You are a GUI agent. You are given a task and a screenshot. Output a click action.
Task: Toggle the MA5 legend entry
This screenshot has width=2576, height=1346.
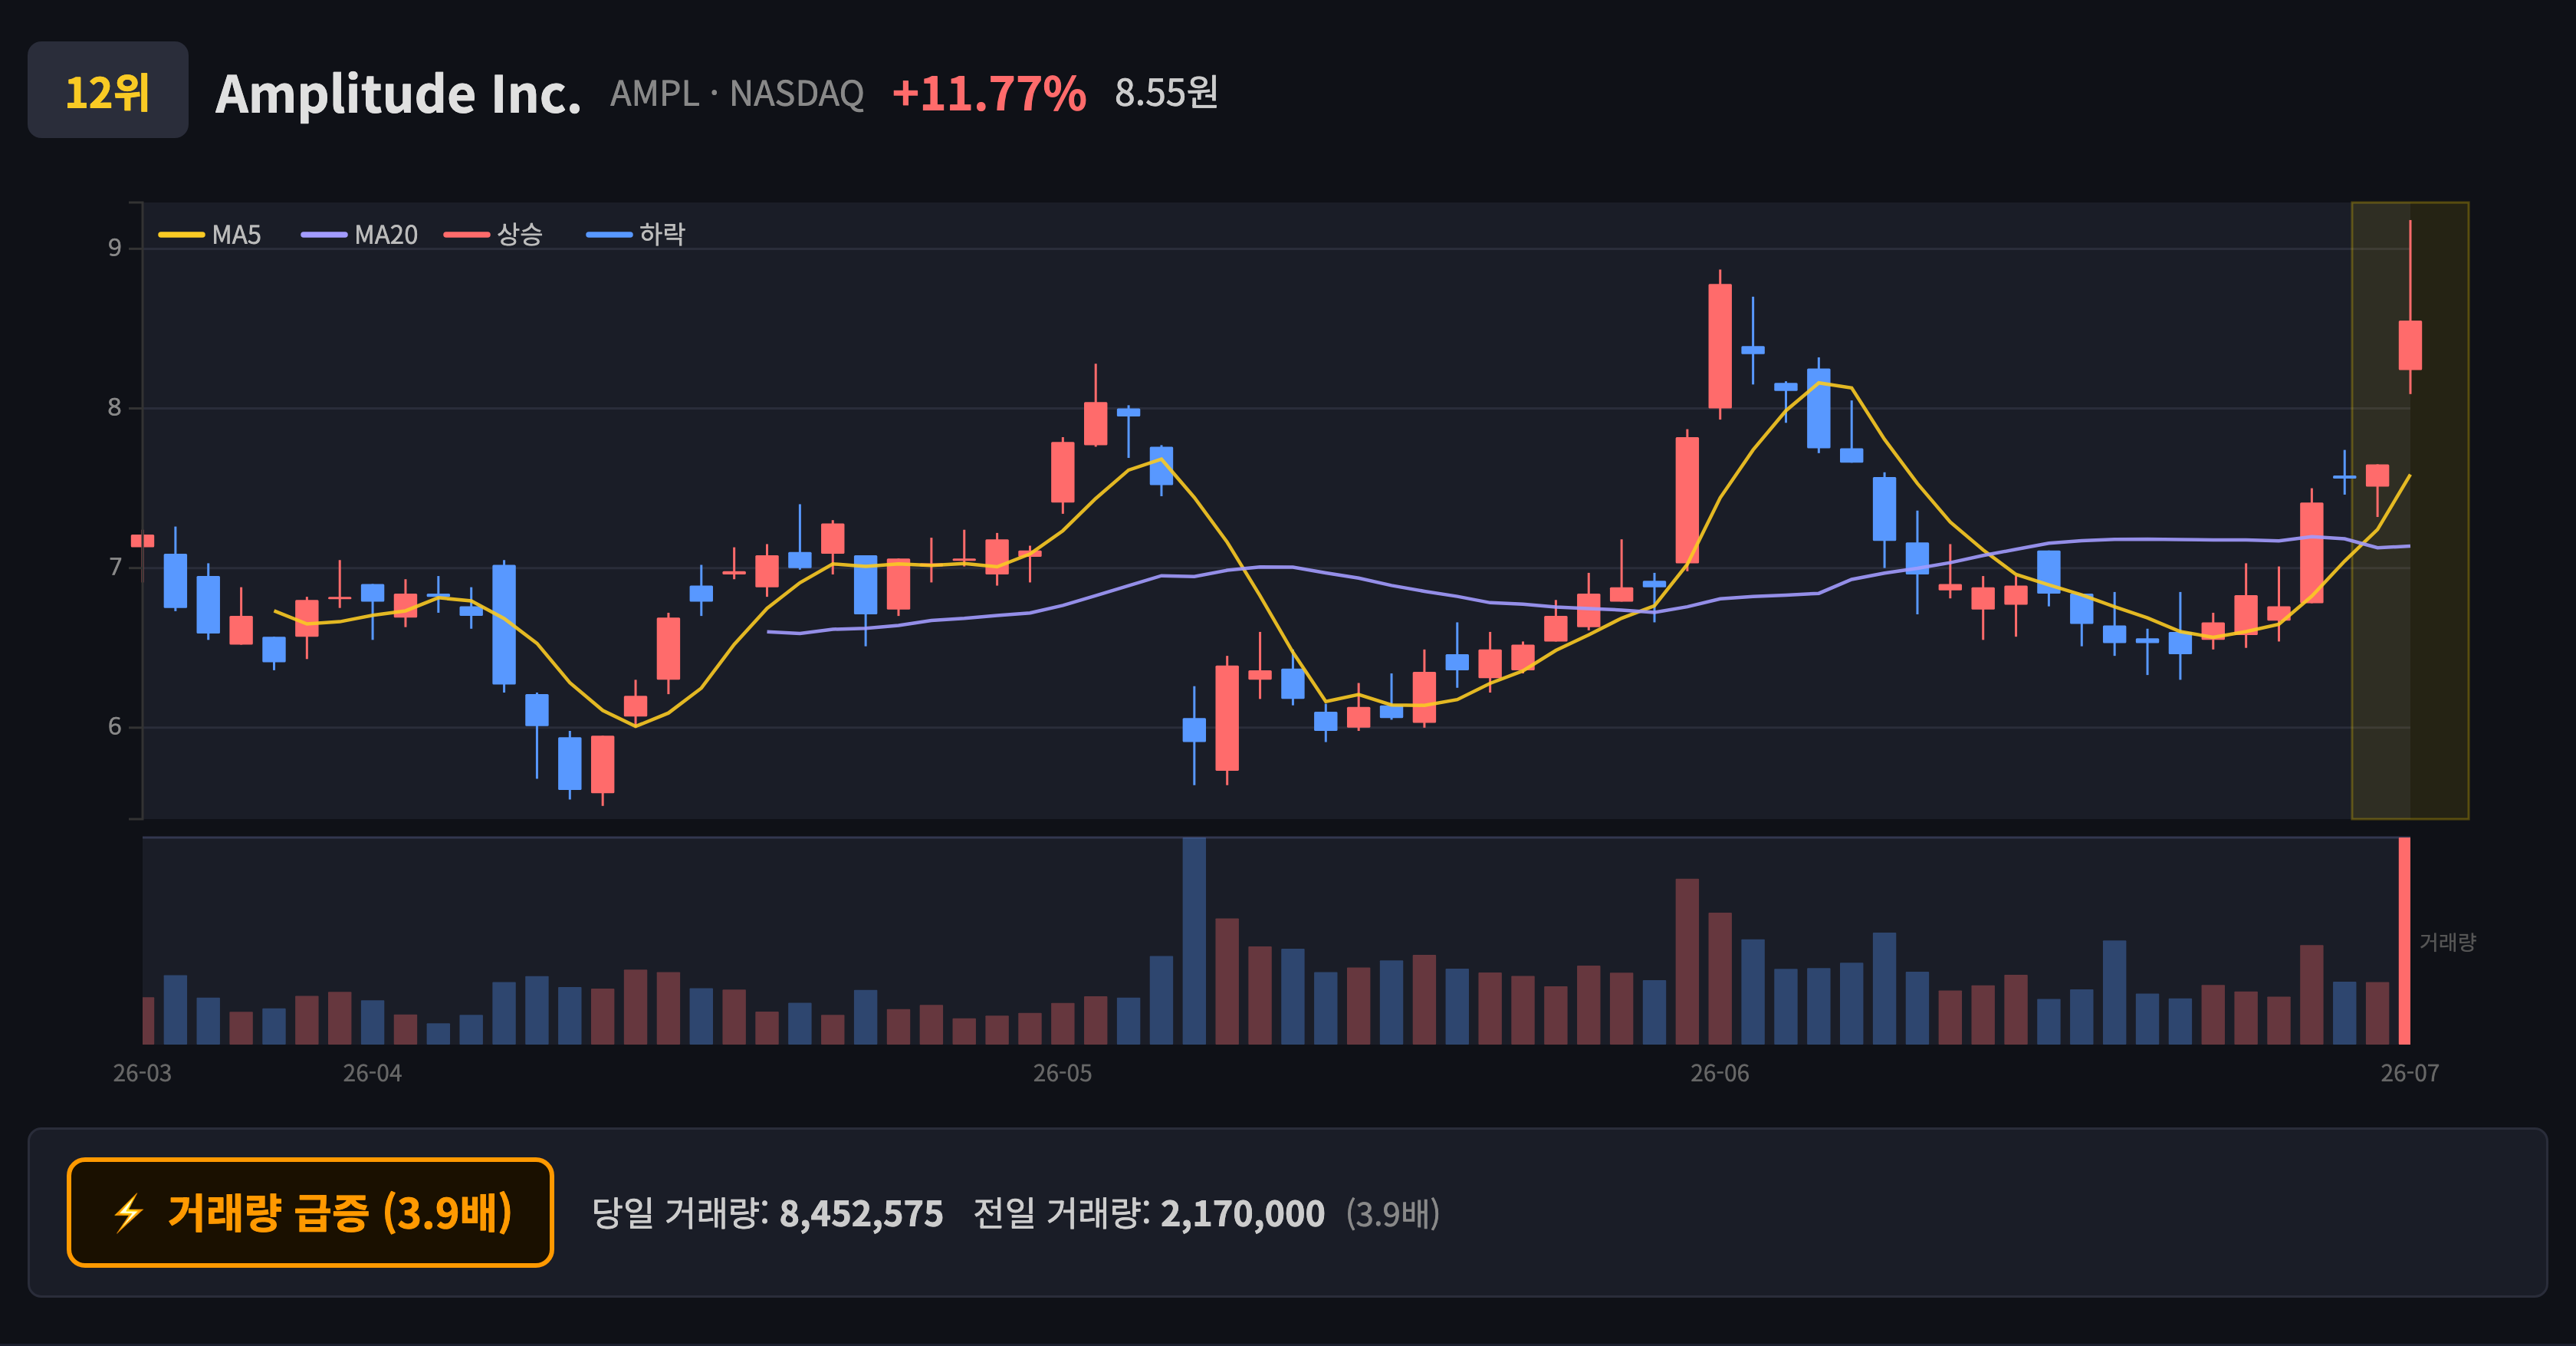click(210, 235)
